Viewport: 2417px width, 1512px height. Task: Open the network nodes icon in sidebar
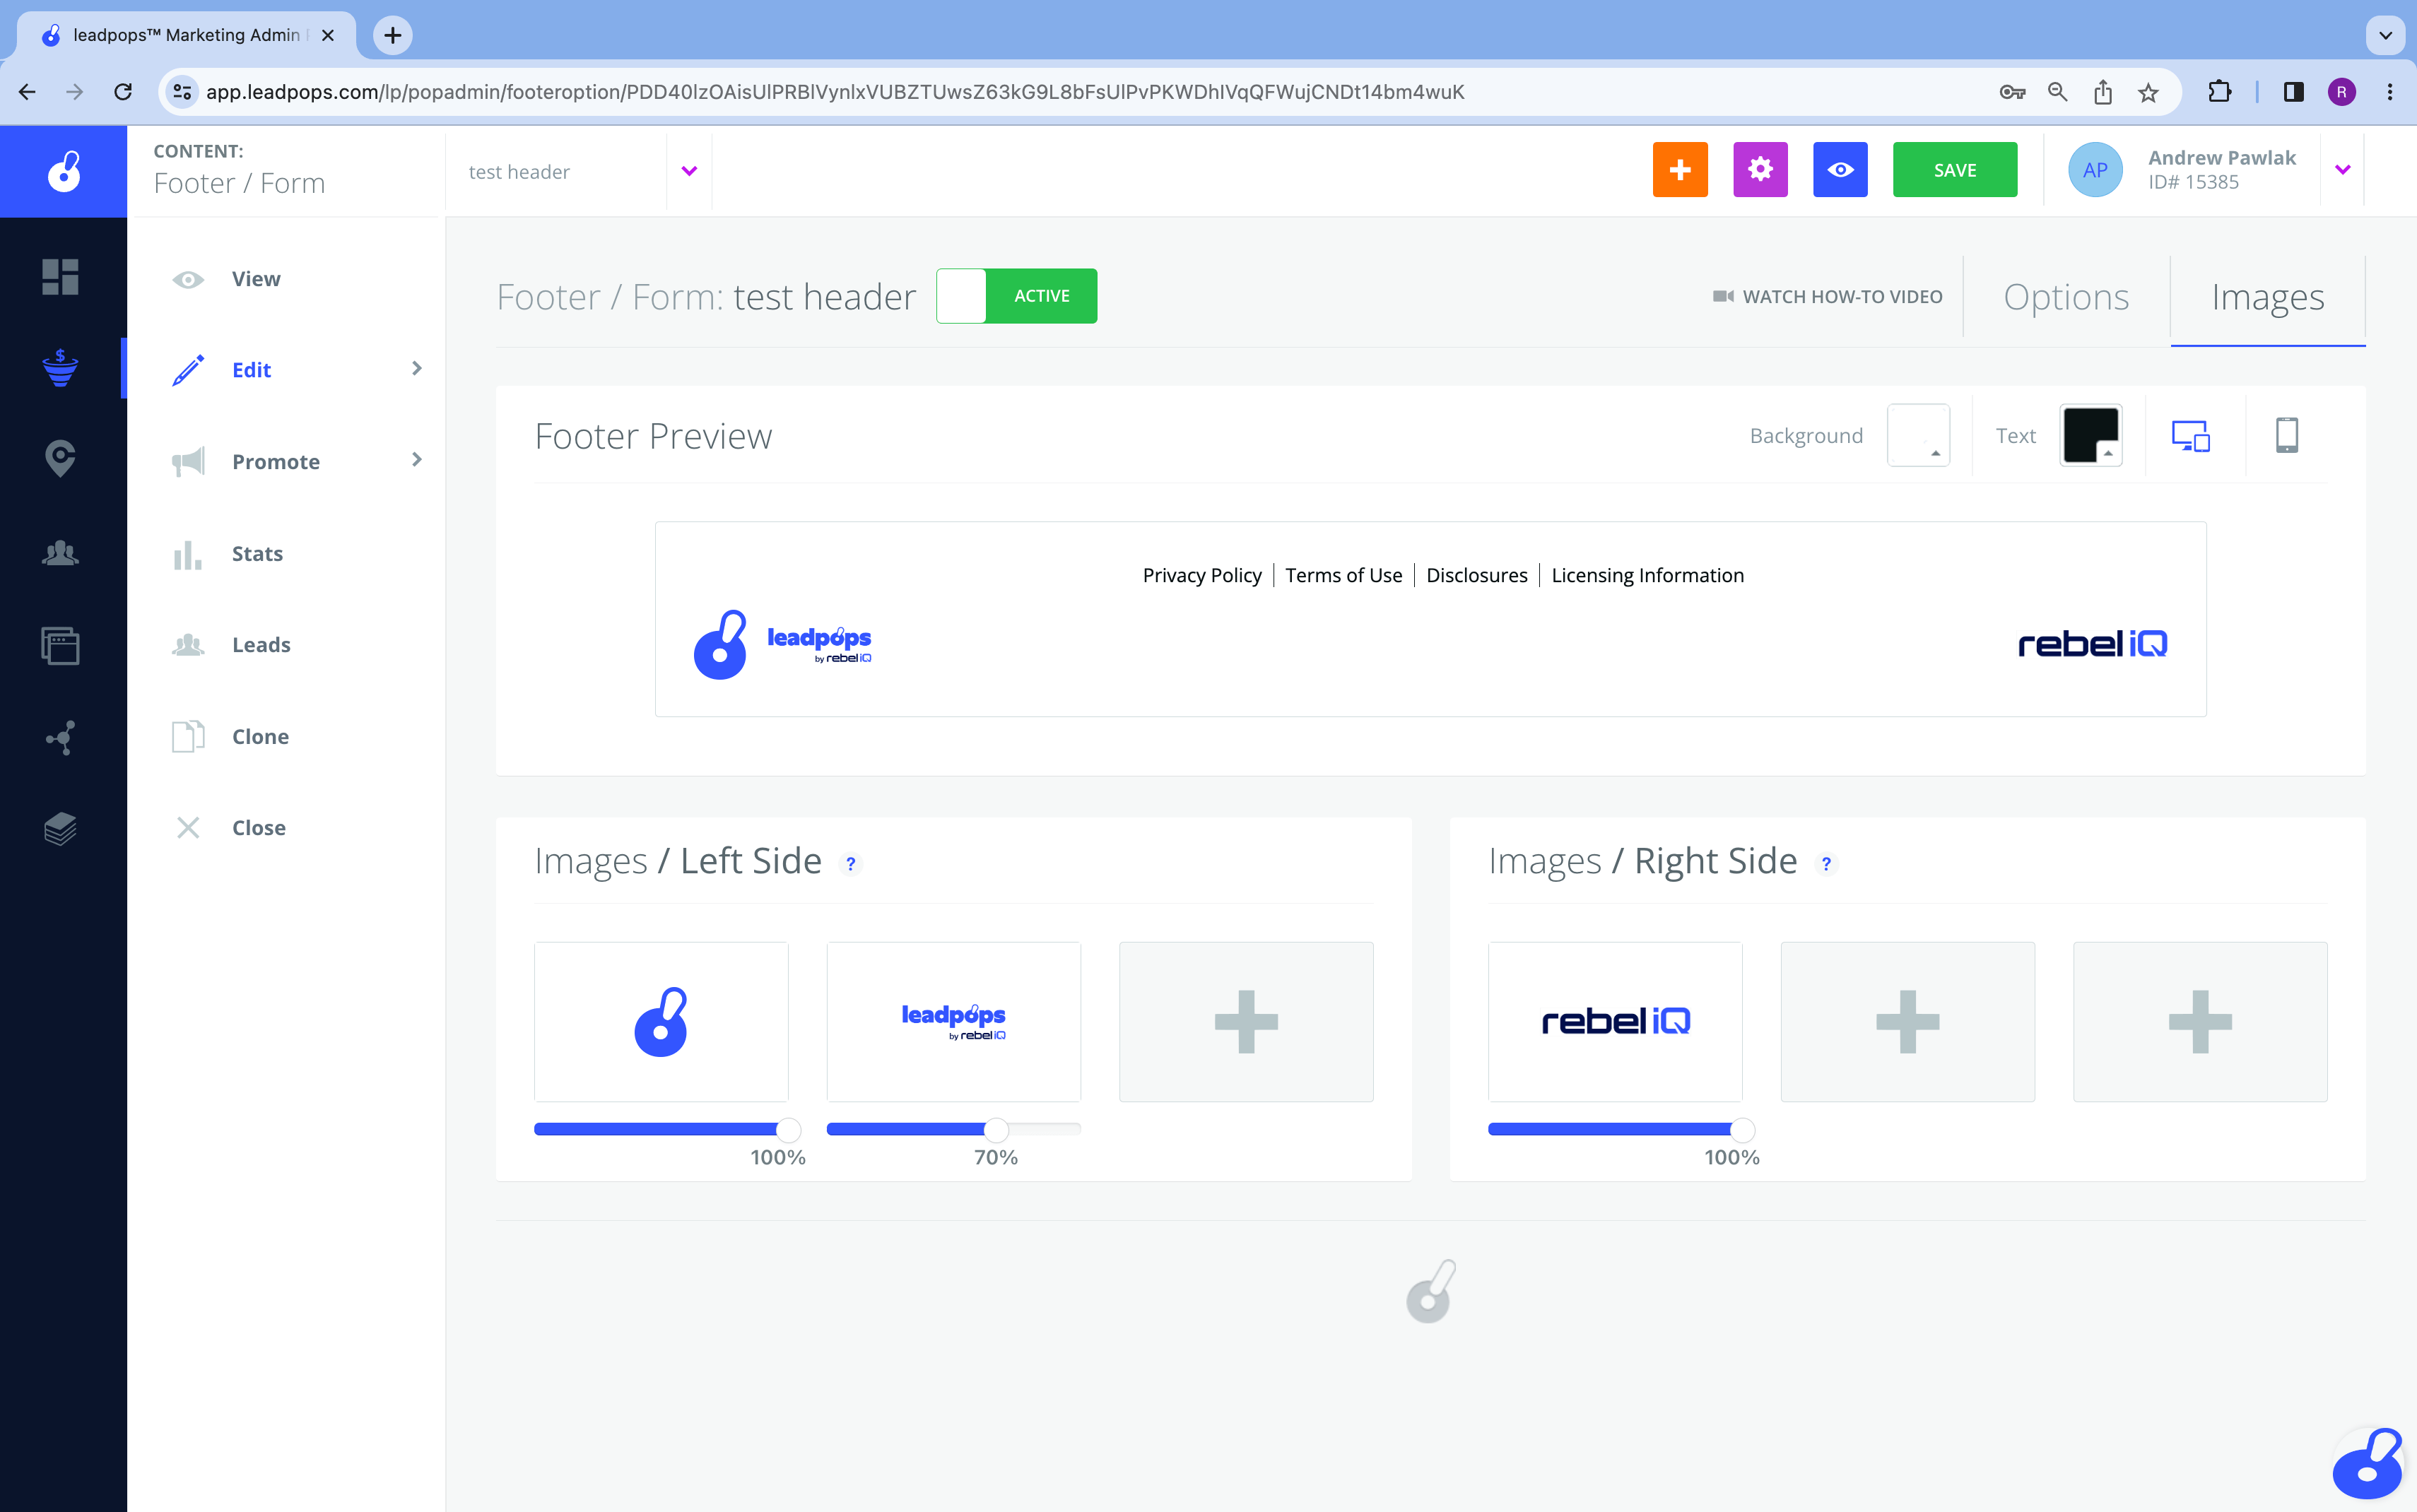click(60, 738)
